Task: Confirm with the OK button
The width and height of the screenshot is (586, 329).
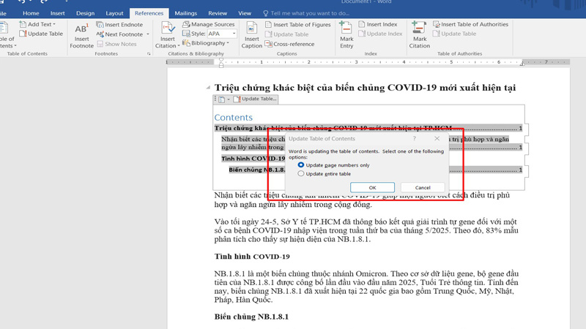Action: click(372, 187)
